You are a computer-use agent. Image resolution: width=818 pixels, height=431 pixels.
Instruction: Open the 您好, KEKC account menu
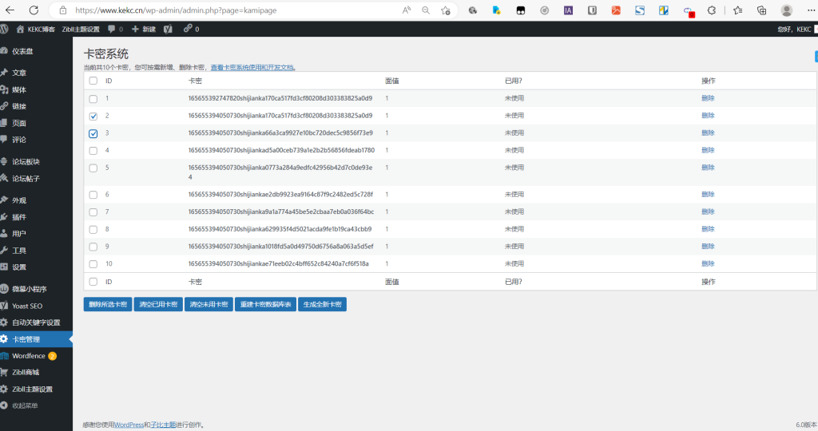(x=793, y=29)
